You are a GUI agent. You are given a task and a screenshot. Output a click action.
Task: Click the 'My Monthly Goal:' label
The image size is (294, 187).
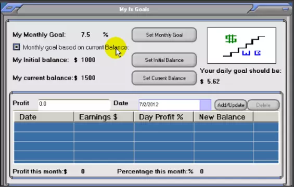pos(39,35)
